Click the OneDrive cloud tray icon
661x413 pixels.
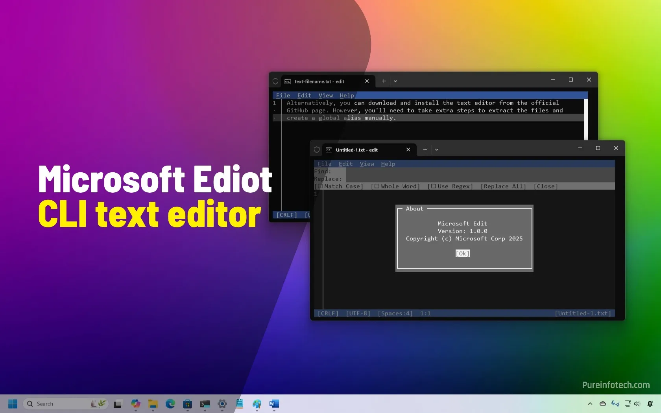[602, 404]
